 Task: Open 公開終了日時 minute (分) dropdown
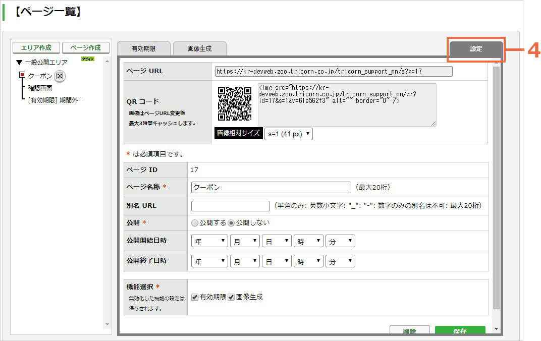pyautogui.click(x=340, y=261)
